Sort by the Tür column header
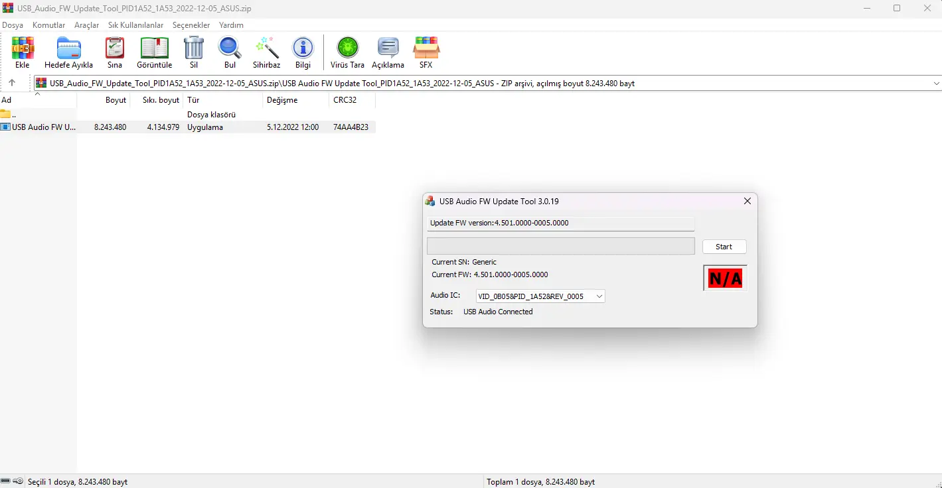Viewport: 942px width, 488px height. [223, 100]
